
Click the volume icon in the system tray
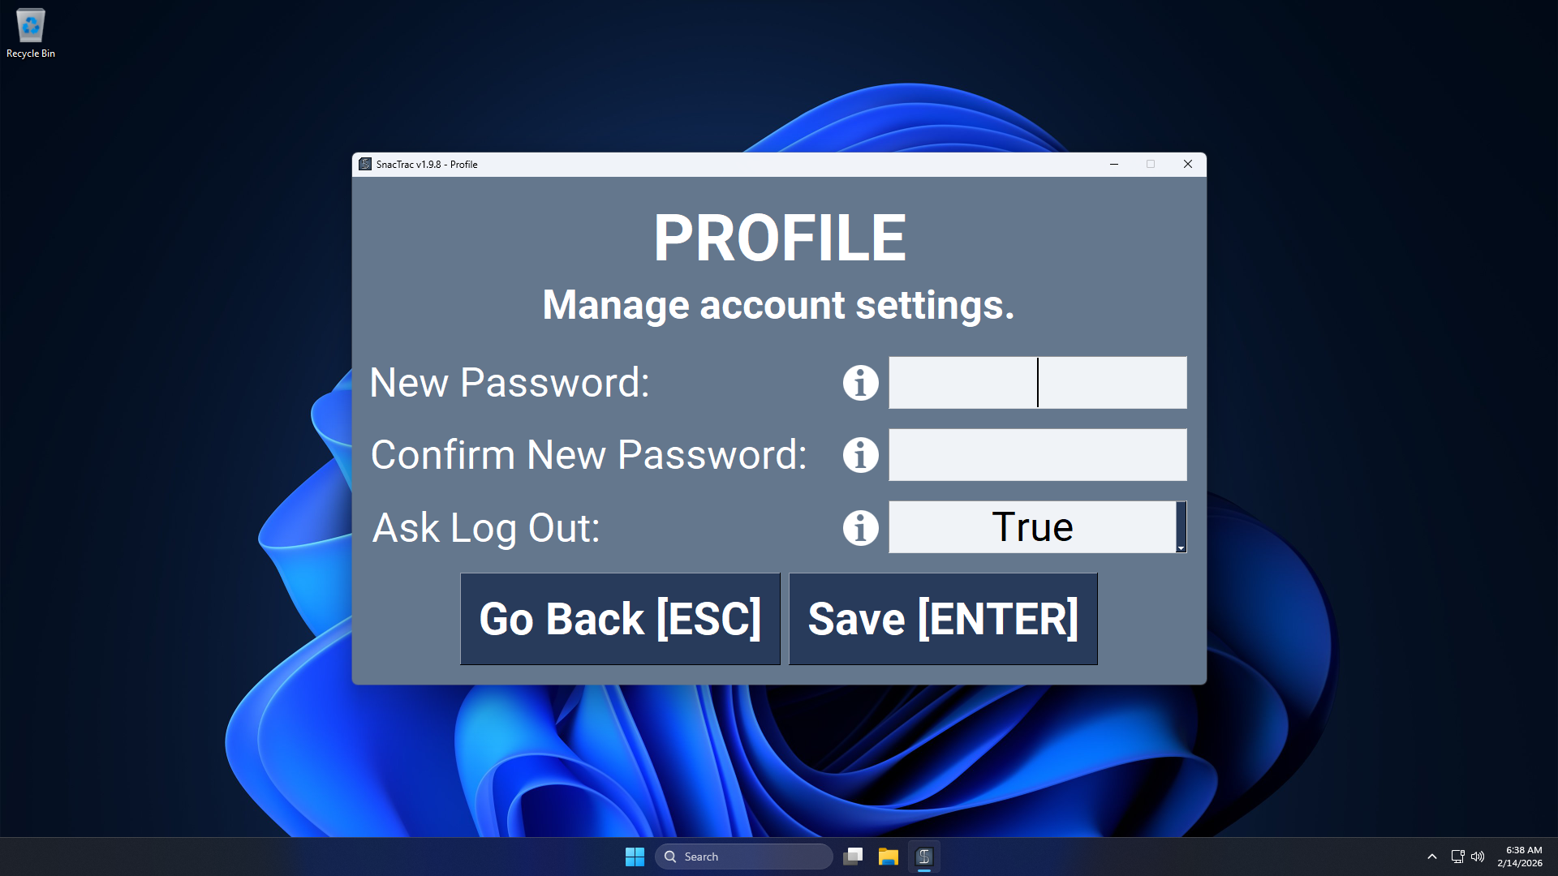pyautogui.click(x=1478, y=857)
